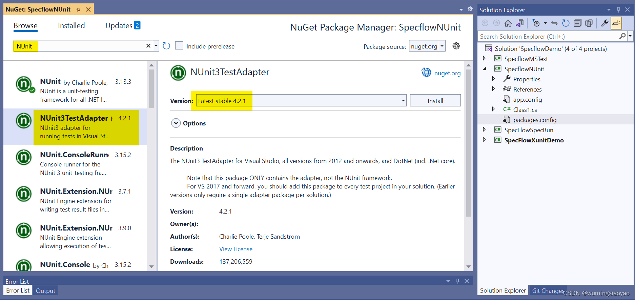Click the C# icon of Class1.cs

[x=507, y=109]
